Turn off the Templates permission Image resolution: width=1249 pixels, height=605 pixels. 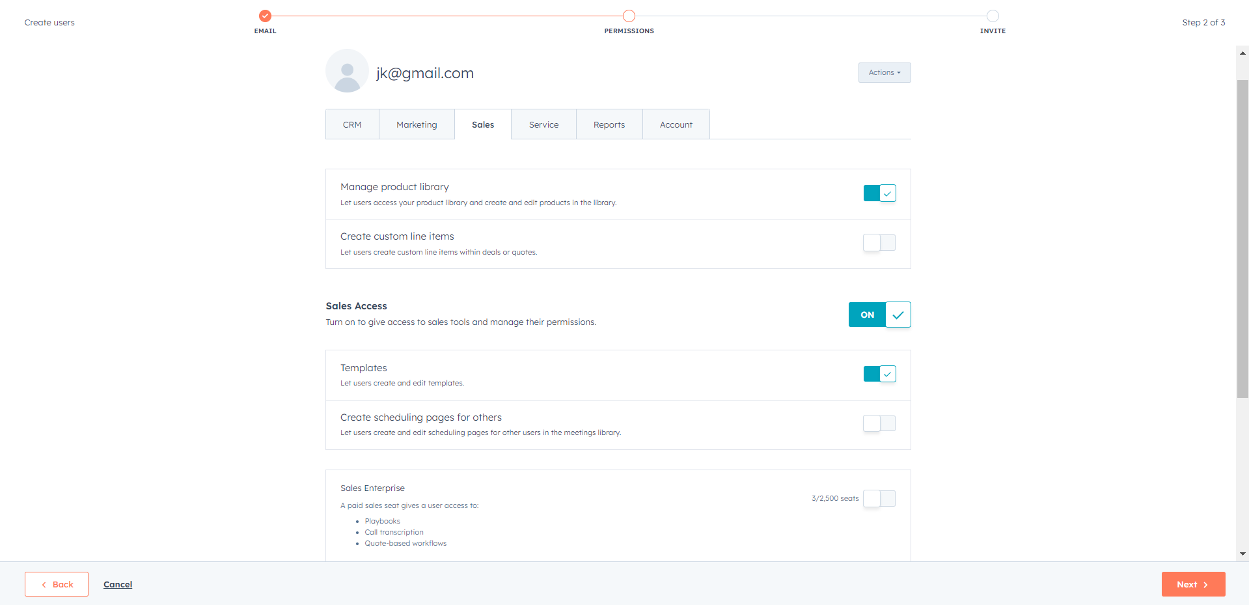point(879,374)
